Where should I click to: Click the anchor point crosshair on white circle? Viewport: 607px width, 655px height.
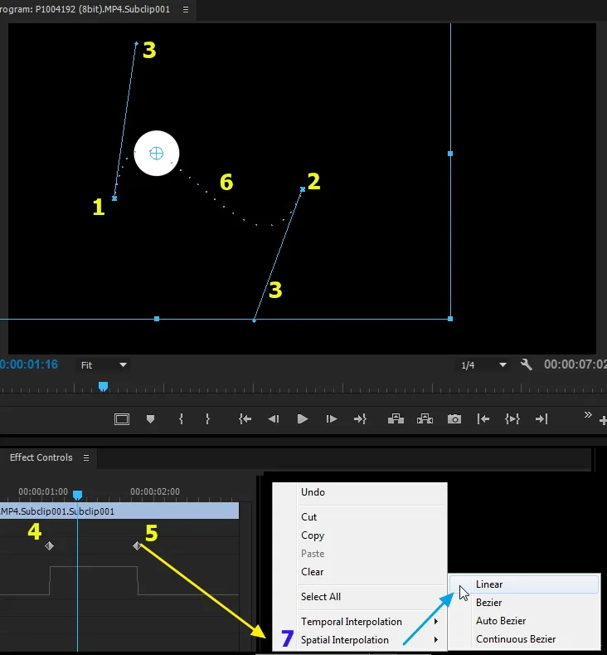coord(157,154)
